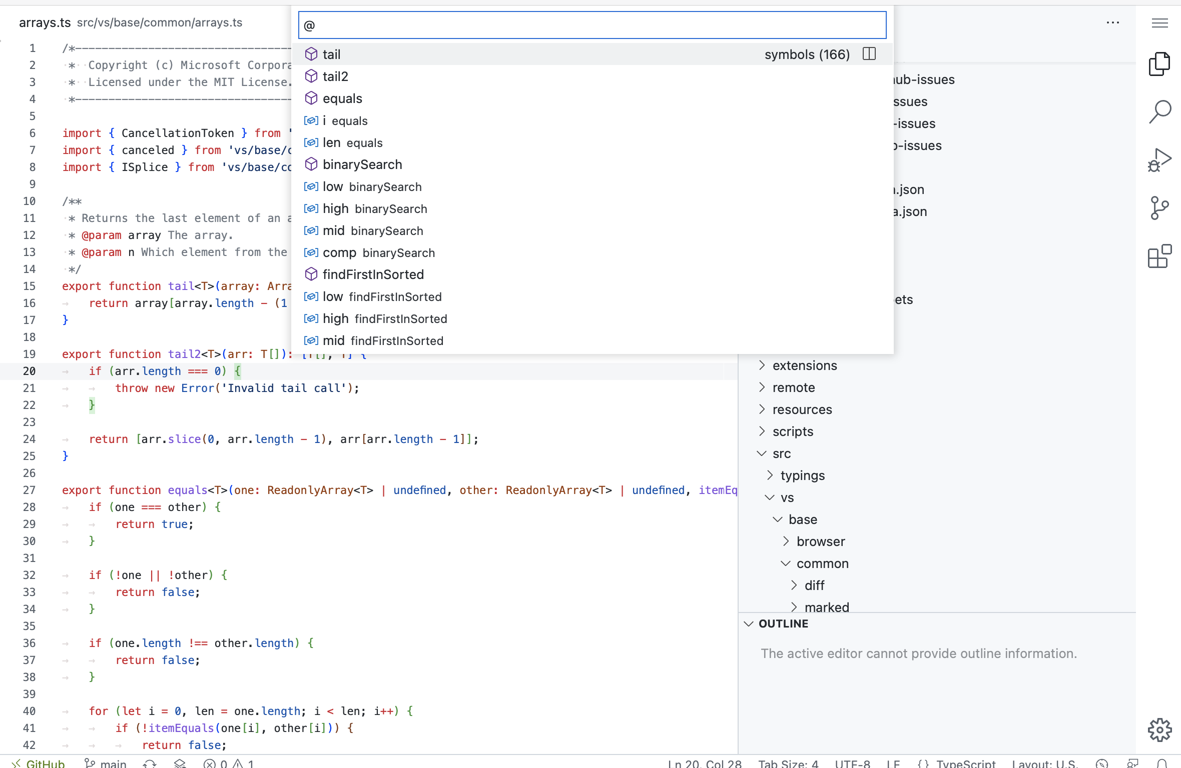Open the hamburger menu
1181x768 pixels.
[1160, 23]
